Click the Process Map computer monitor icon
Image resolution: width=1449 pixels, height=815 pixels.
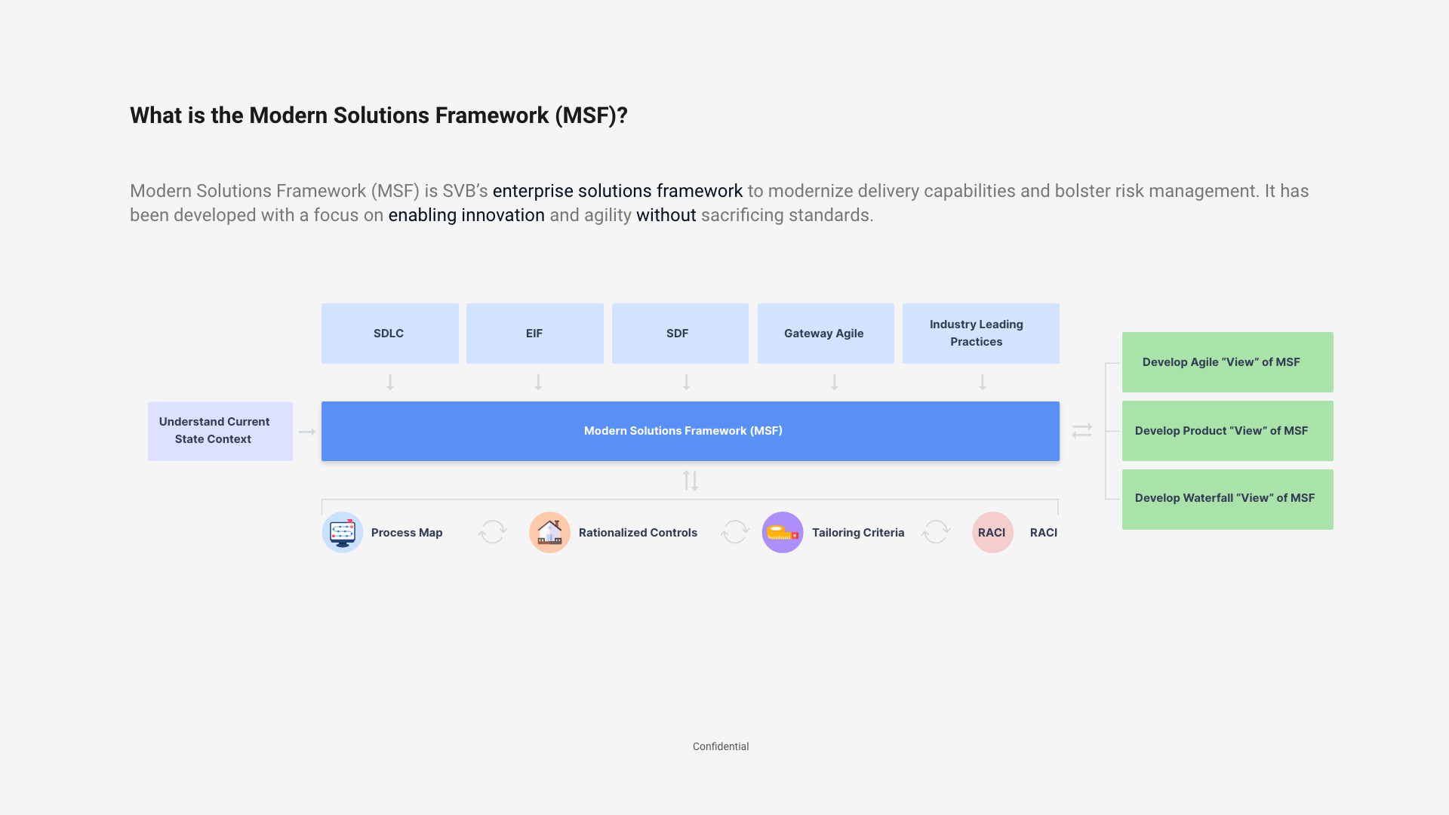click(342, 532)
